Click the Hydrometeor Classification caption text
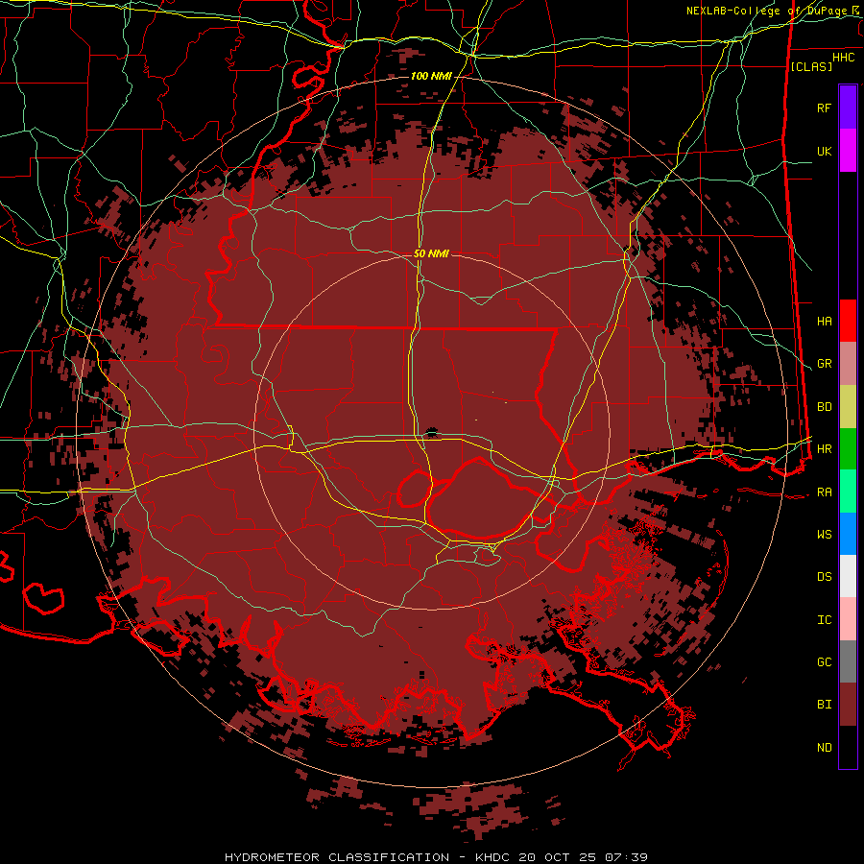Screen dimensions: 864x864 pos(337,857)
